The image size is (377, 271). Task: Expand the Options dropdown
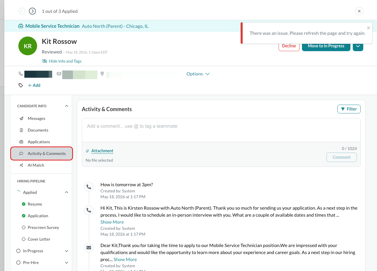pyautogui.click(x=198, y=74)
